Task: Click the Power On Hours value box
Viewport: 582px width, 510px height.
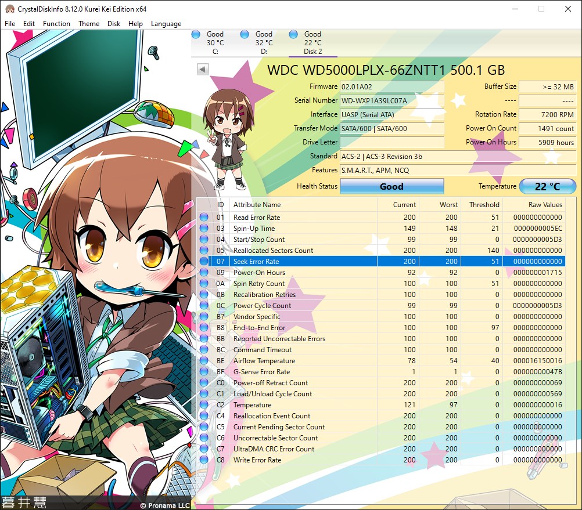Action: (547, 143)
